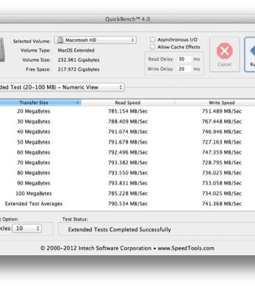Sort by the Transfer Size column header
This screenshot has height=288, width=255.
(40, 103)
